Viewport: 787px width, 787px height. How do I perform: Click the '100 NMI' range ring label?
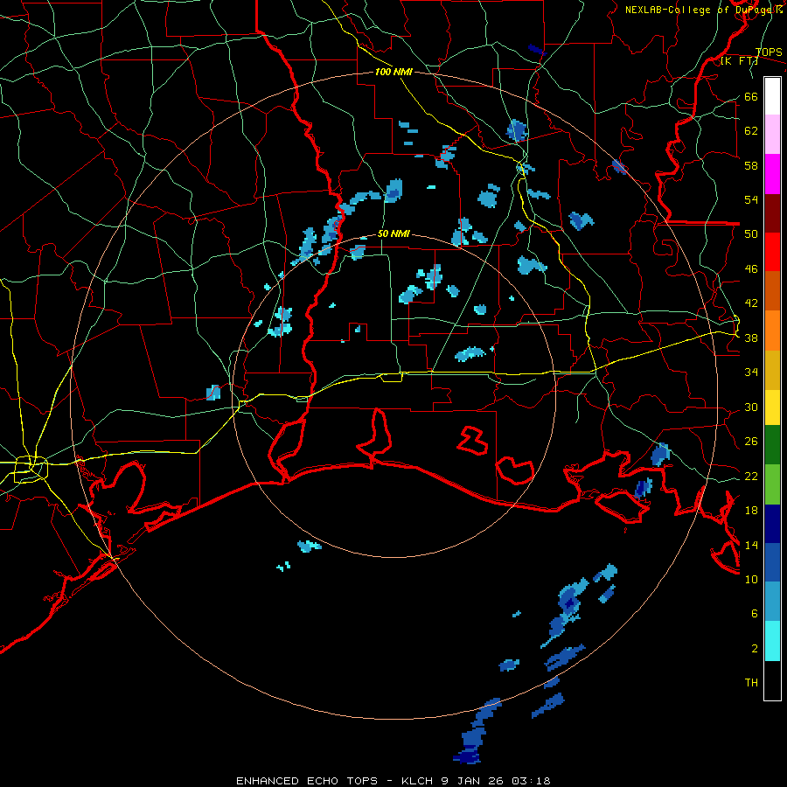393,72
